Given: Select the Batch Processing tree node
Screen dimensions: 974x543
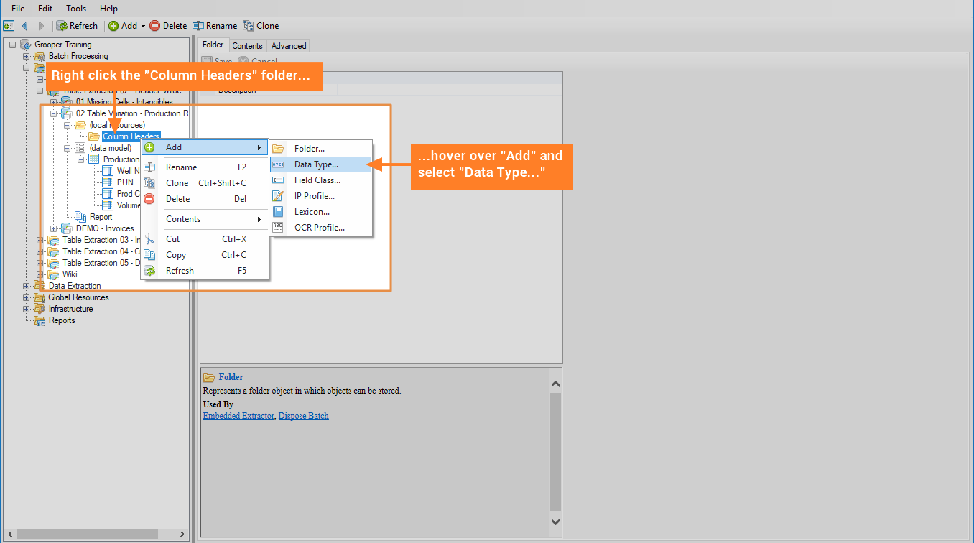Looking at the screenshot, I should pyautogui.click(x=78, y=56).
